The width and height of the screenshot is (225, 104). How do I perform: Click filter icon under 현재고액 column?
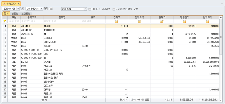tap(207, 21)
